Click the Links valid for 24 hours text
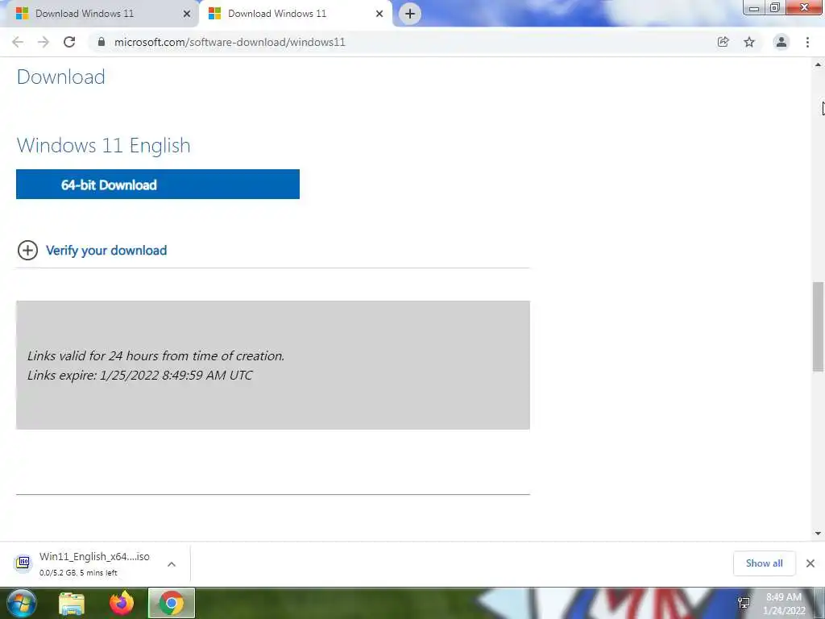The image size is (825, 619). tap(155, 355)
